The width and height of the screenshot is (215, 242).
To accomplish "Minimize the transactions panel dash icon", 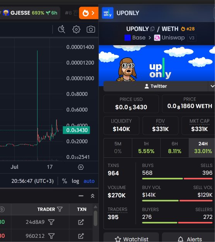I will click(81, 196).
